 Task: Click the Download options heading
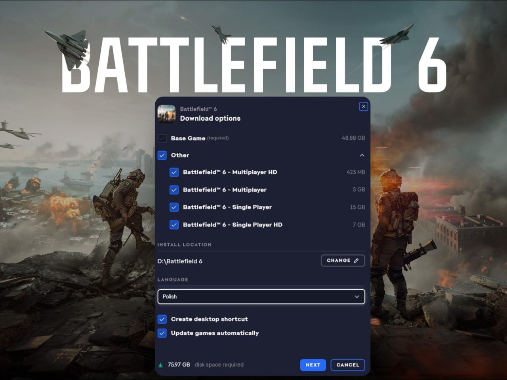210,118
